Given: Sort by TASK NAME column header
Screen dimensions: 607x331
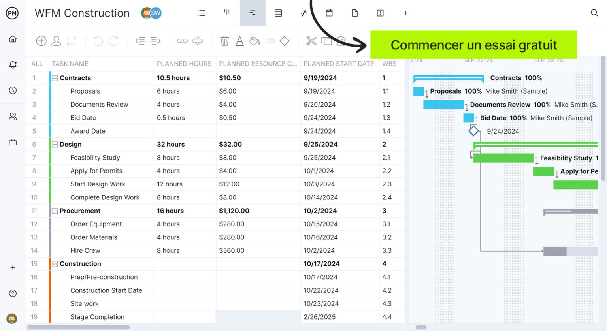Looking at the screenshot, I should (70, 64).
